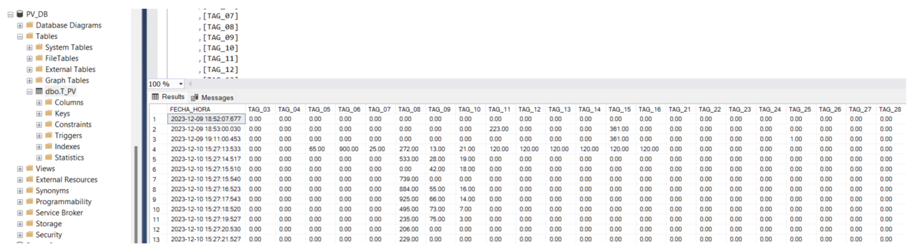
Task: Collapse the Tables folder node
Action: tap(20, 36)
